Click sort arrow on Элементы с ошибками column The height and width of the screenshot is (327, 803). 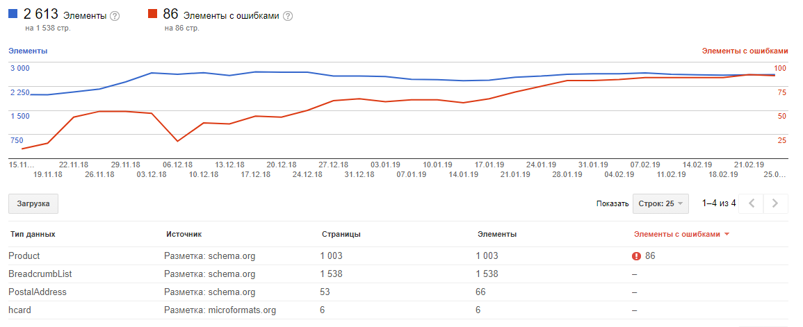point(727,235)
